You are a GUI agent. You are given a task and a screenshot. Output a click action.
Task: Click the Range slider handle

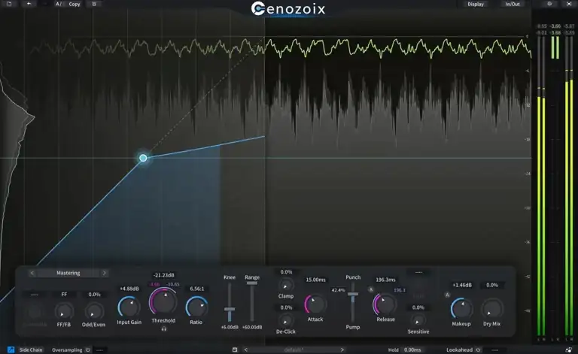point(252,283)
